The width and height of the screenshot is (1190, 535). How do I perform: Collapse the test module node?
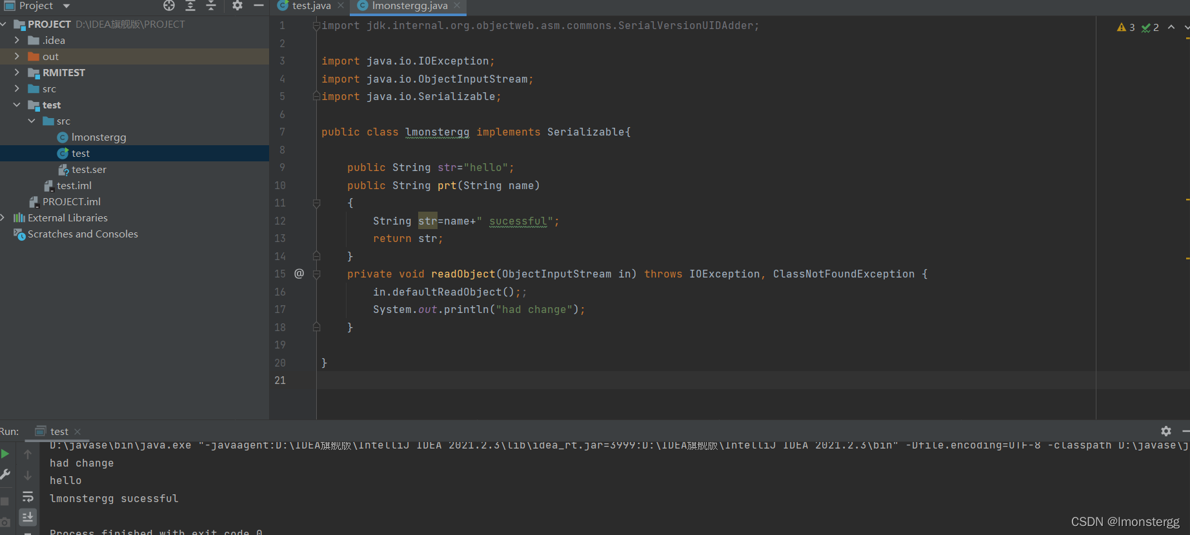[x=17, y=105]
